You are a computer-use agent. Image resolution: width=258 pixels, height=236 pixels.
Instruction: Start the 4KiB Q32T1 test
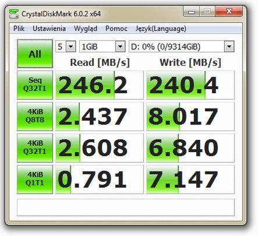[35, 148]
